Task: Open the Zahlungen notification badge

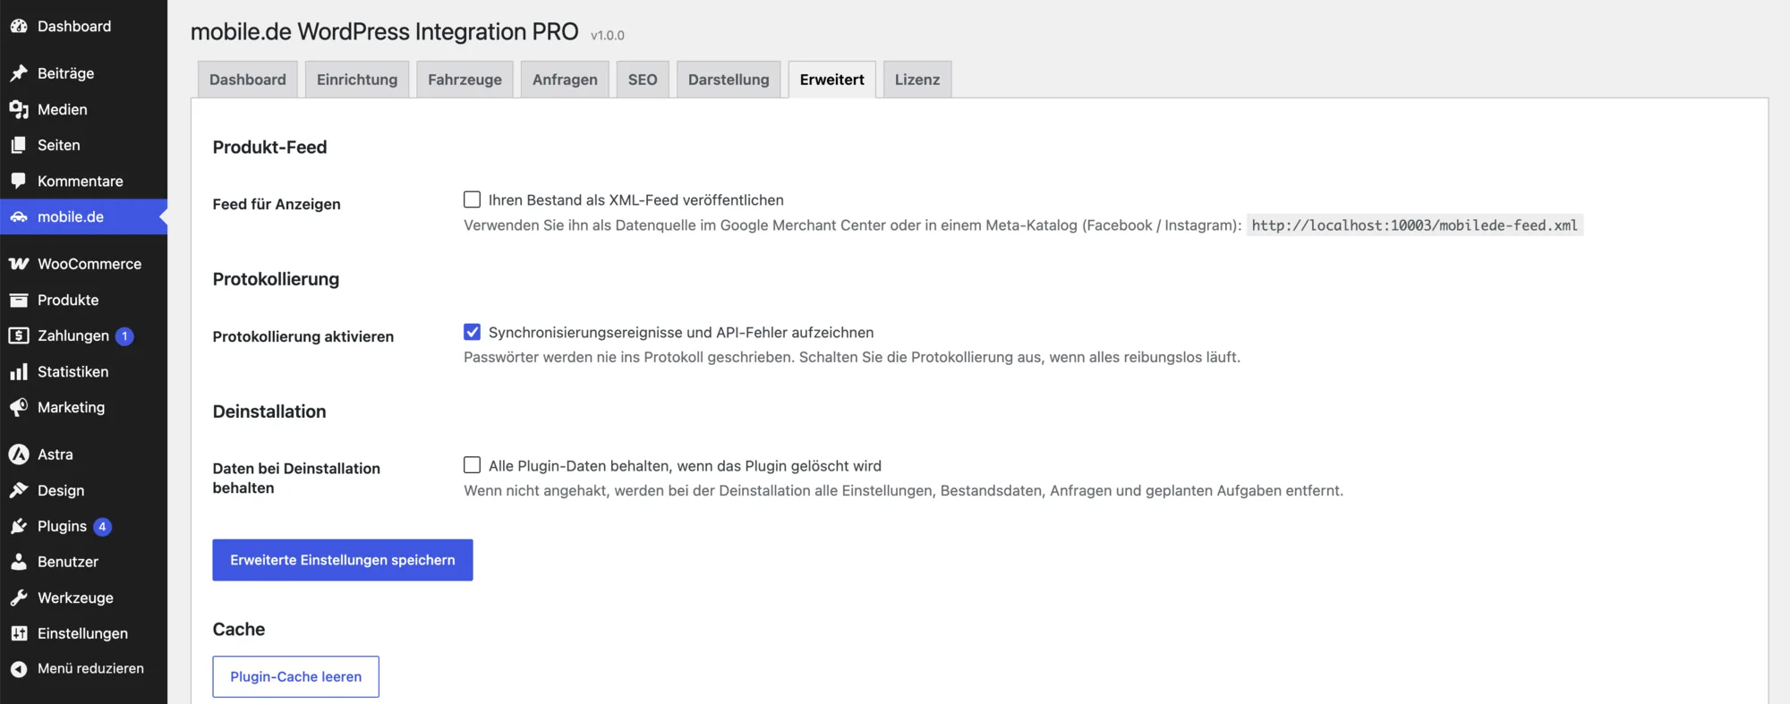Action: click(124, 336)
